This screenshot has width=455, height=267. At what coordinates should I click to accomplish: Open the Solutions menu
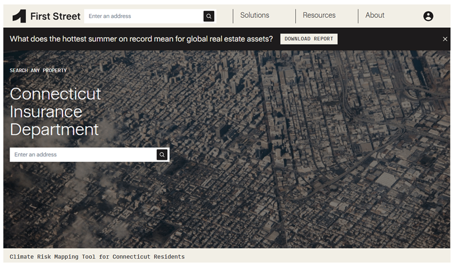[254, 16]
